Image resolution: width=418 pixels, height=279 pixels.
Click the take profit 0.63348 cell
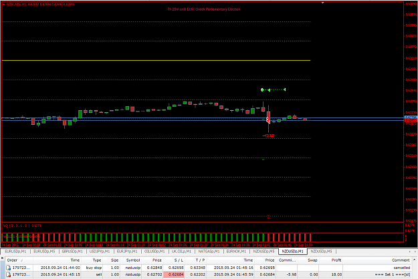click(x=197, y=268)
